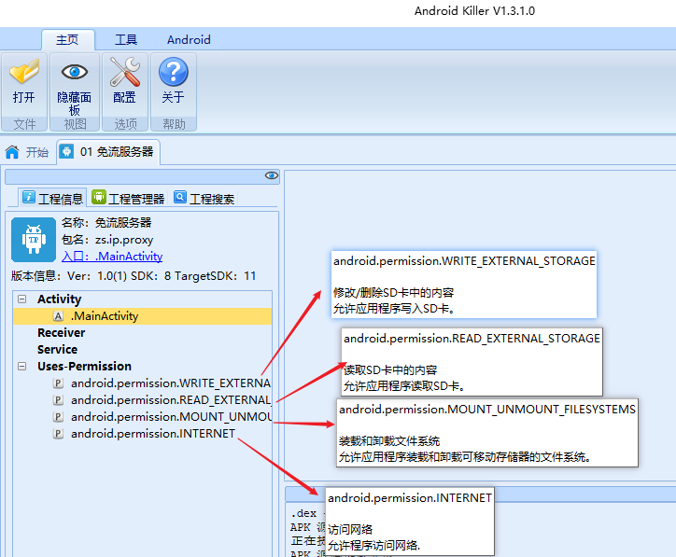Image resolution: width=676 pixels, height=557 pixels.
Task: Click the 包名: zs.ip.proxy text
Action: (107, 240)
